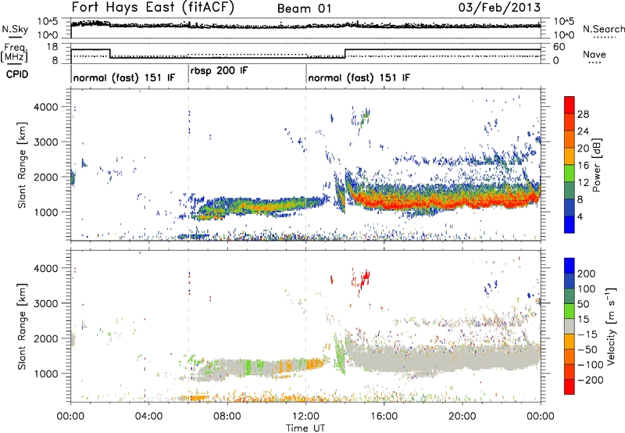Click the power colorbar value 24
The width and height of the screenshot is (625, 433).
583,131
